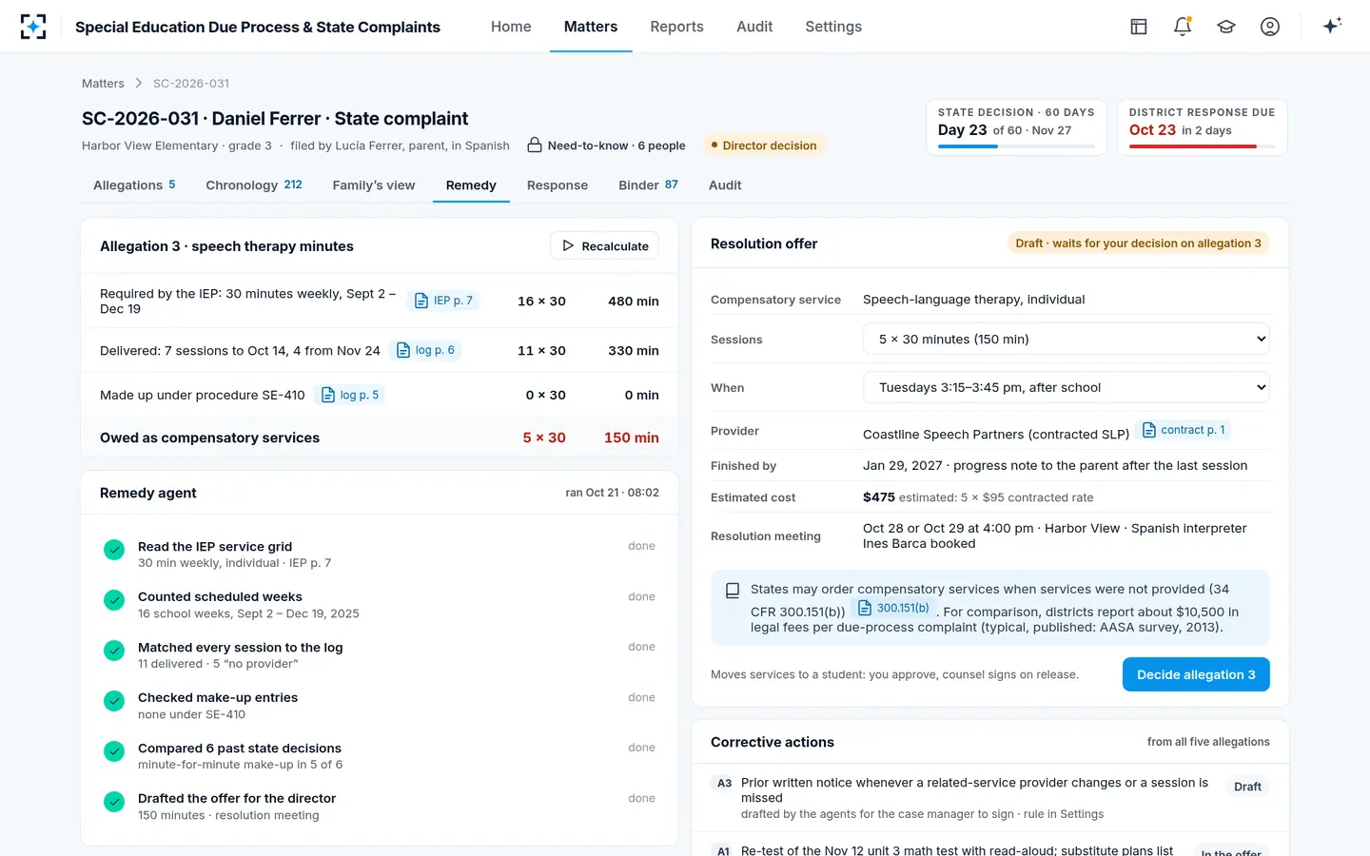
Task: Open the layout panel icon in the header
Action: click(1139, 27)
